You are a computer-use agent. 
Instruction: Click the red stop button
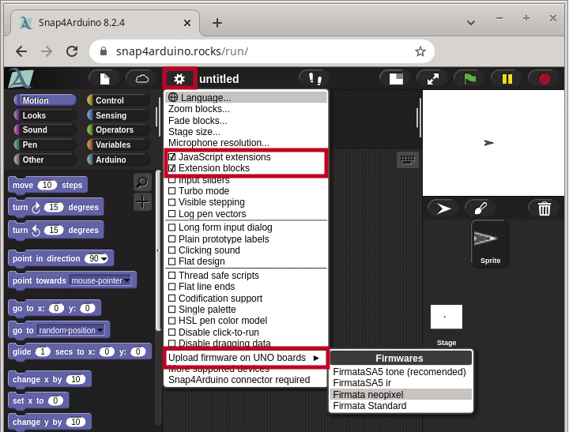click(x=544, y=78)
